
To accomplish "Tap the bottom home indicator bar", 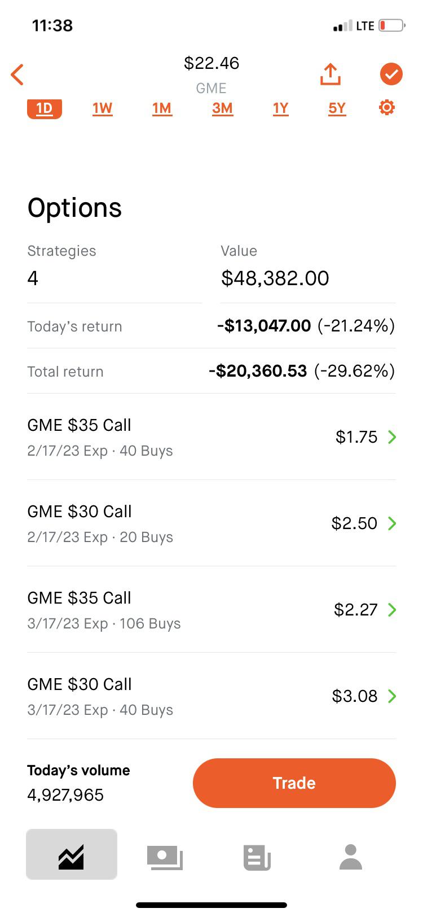I will point(211,905).
